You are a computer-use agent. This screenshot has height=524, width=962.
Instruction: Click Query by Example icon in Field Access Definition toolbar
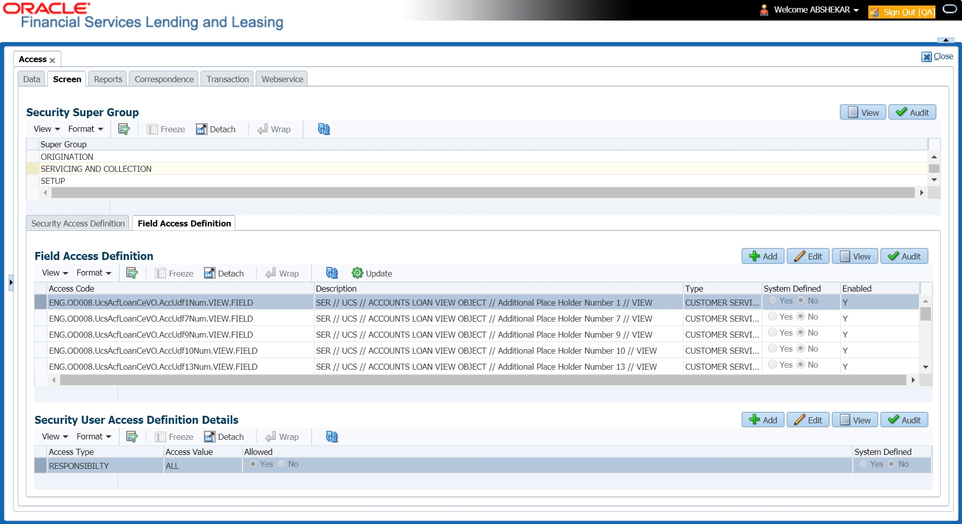[132, 273]
